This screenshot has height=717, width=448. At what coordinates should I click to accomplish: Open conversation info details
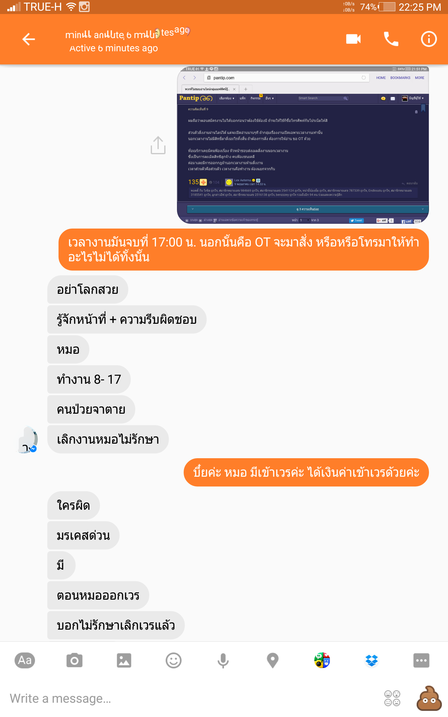point(429,39)
